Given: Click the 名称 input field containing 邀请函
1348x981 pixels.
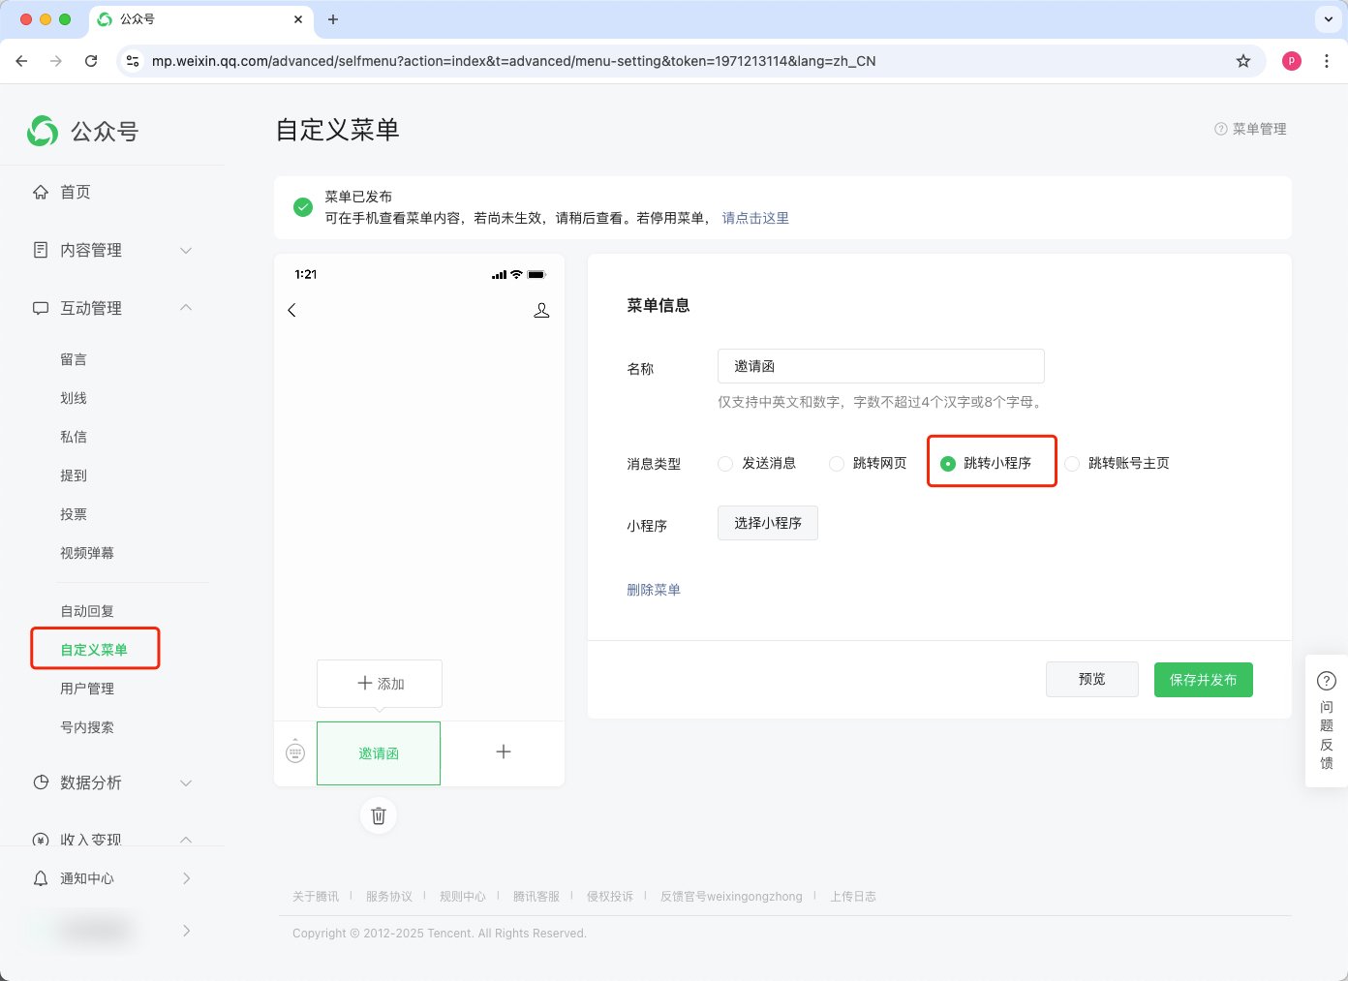Looking at the screenshot, I should [x=880, y=366].
